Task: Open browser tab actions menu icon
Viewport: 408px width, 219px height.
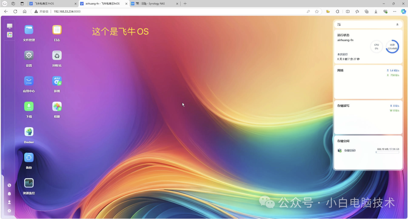Action: tap(22, 4)
